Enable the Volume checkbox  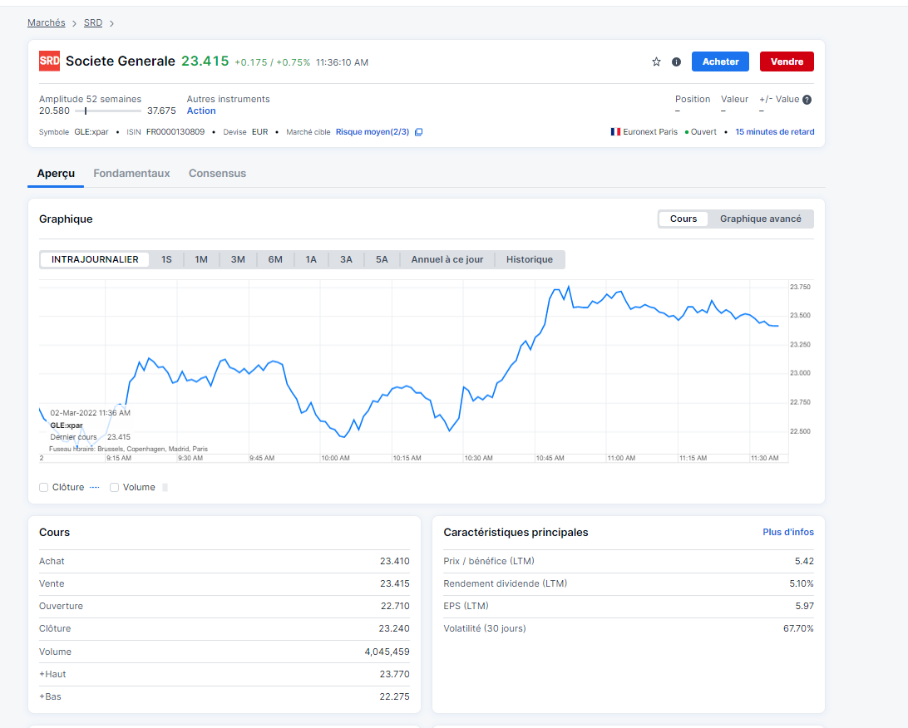tap(114, 487)
